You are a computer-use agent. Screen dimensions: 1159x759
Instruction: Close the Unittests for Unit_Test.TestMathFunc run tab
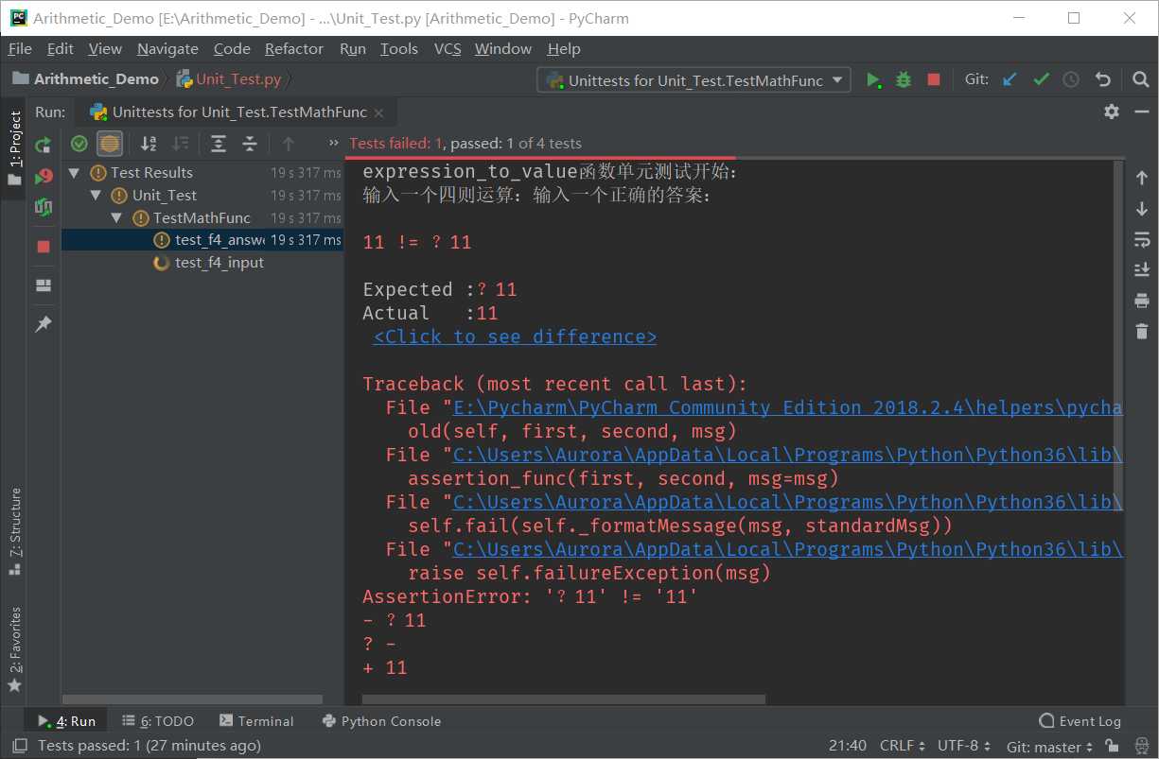click(x=379, y=112)
